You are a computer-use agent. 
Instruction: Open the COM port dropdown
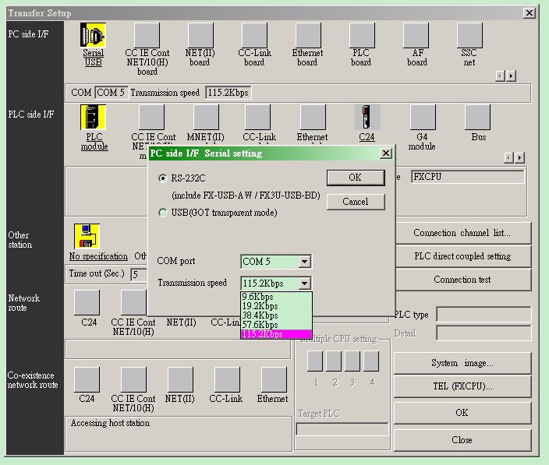click(x=304, y=262)
